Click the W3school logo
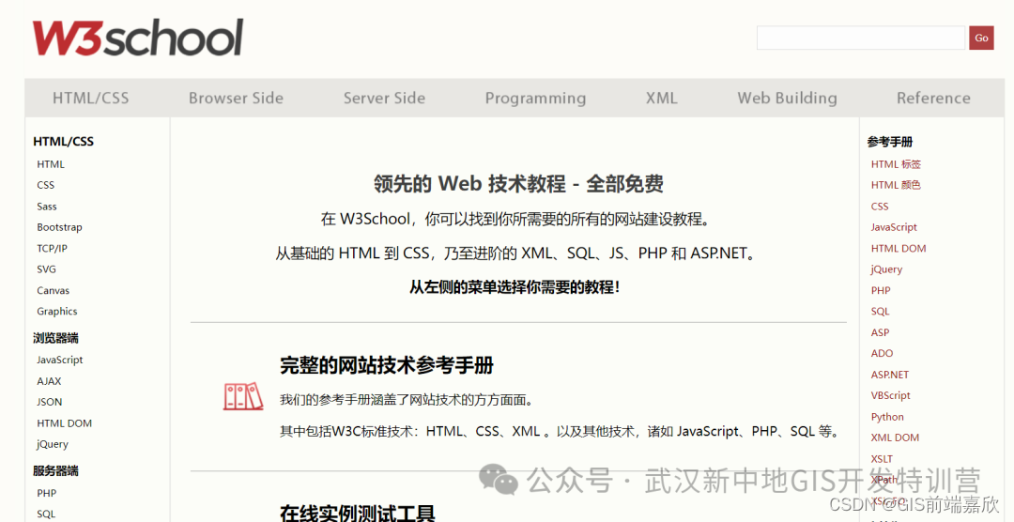 tap(138, 38)
